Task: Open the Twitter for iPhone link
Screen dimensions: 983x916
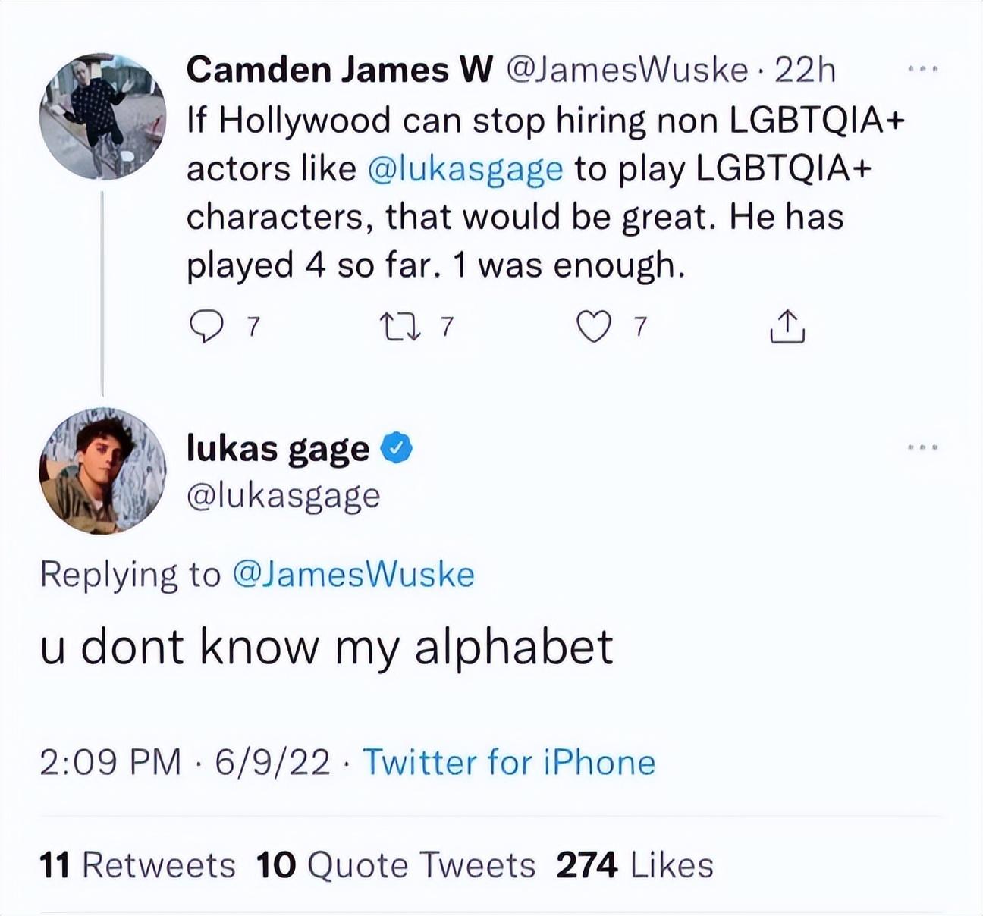Action: tap(509, 762)
